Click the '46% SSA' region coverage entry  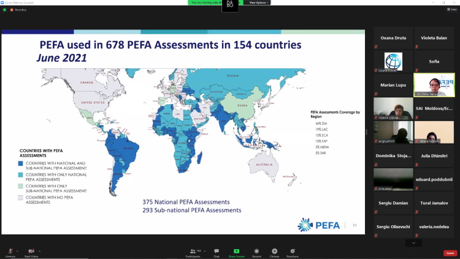[321, 123]
